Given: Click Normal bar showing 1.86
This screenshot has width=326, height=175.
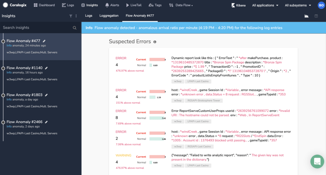Looking at the screenshot, I should [158, 139].
